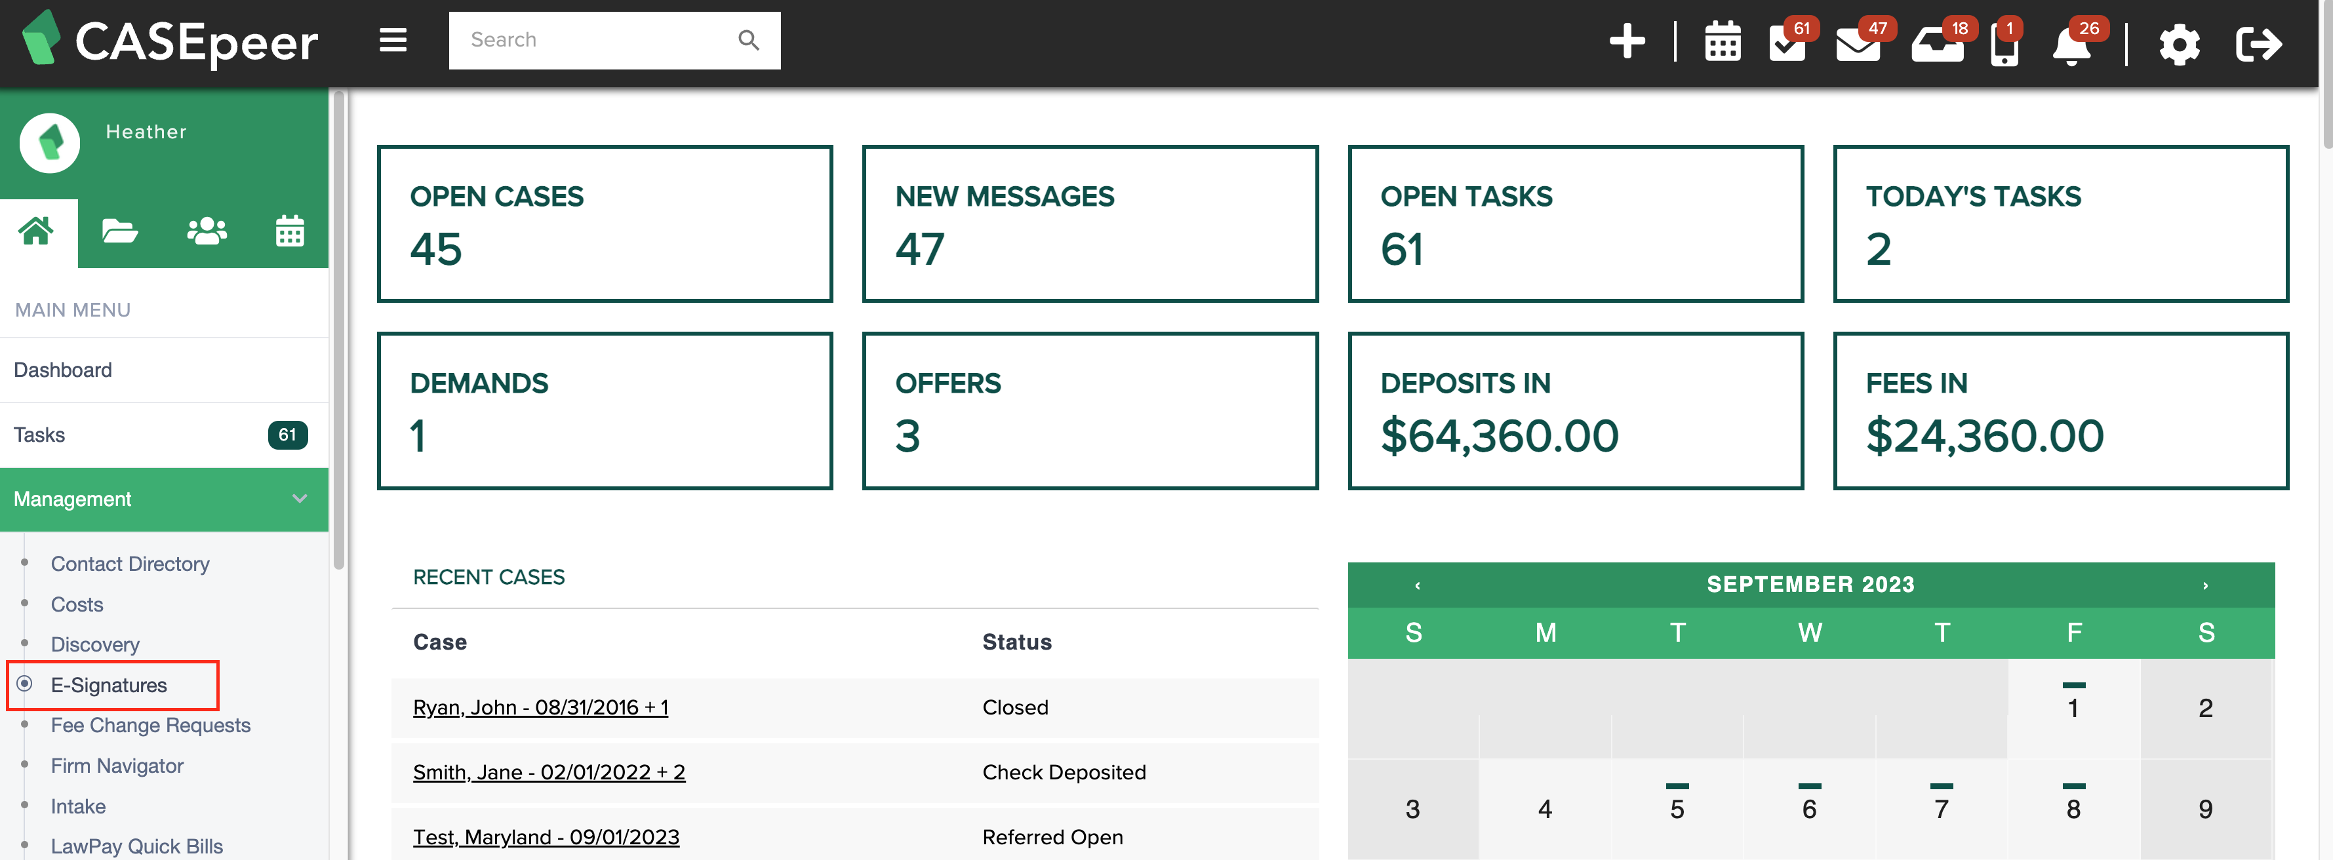Open case Ryan, John - 08/31/2016 + 1
Screen dimensions: 2333x860
(x=541, y=707)
